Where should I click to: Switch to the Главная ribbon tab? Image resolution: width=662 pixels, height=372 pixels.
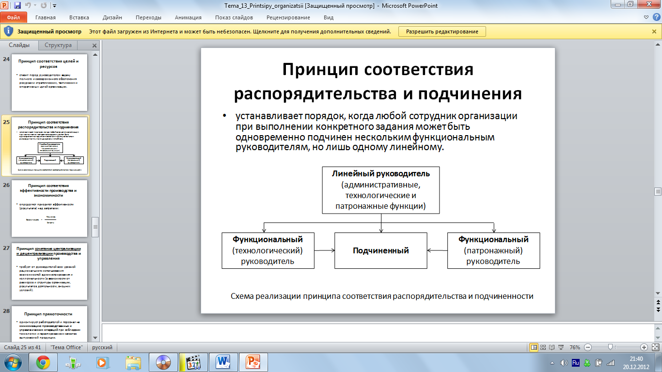[x=46, y=17]
